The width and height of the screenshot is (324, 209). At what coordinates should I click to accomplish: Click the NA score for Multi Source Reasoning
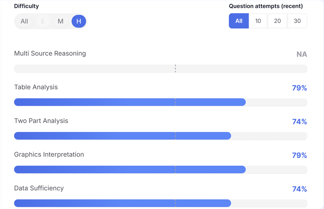[302, 54]
